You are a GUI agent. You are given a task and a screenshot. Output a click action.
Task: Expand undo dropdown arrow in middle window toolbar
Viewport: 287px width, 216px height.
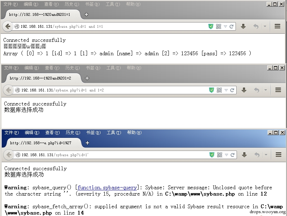tap(265, 90)
